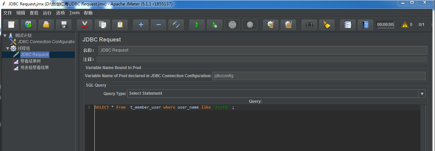Clear results with single broom icon
This screenshot has height=151, width=435.
click(x=271, y=25)
